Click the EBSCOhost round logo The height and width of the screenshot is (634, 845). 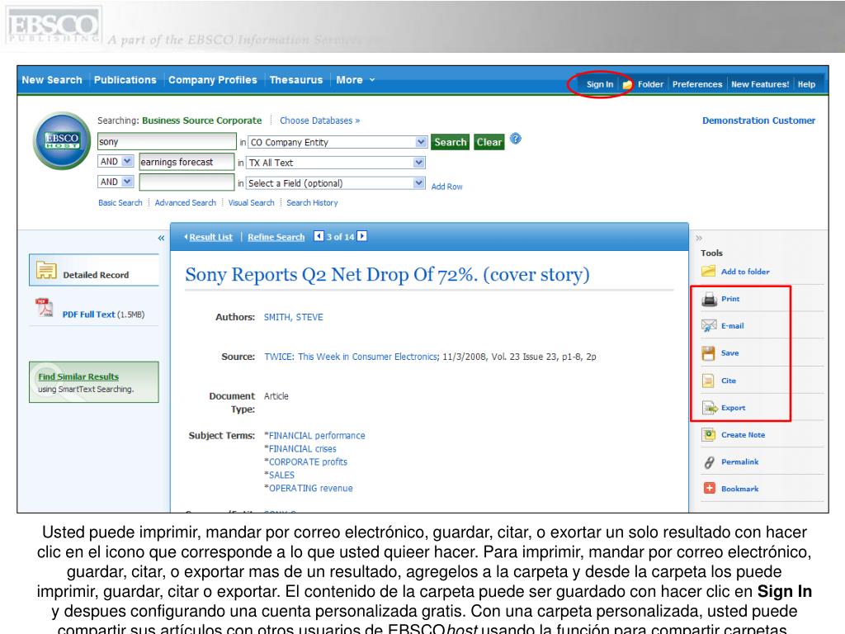62,140
